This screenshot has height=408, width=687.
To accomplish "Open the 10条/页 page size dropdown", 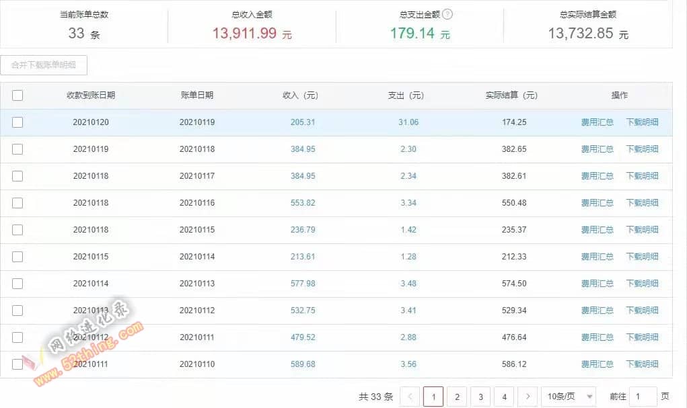I will click(x=569, y=397).
